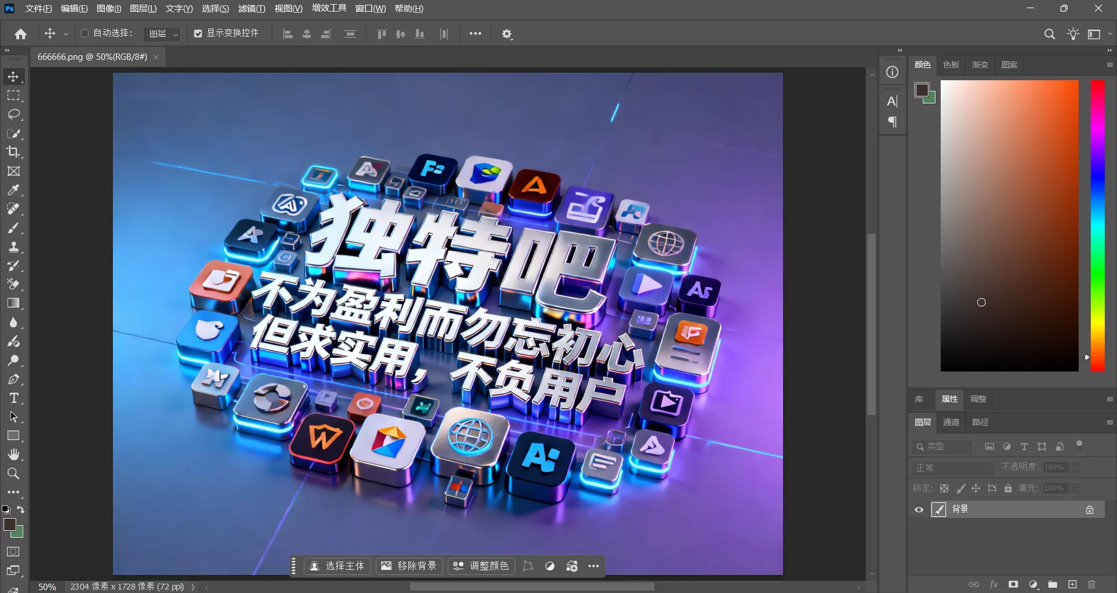Click the search icon in the top bar

click(1050, 34)
